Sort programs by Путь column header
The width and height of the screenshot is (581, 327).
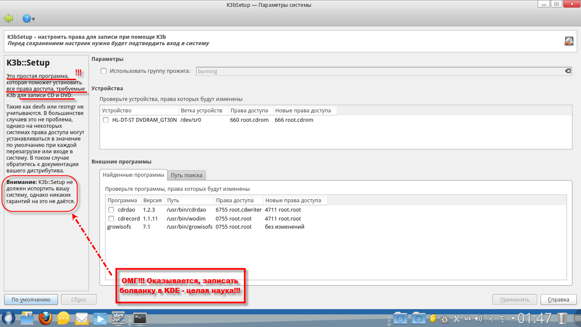[190, 200]
